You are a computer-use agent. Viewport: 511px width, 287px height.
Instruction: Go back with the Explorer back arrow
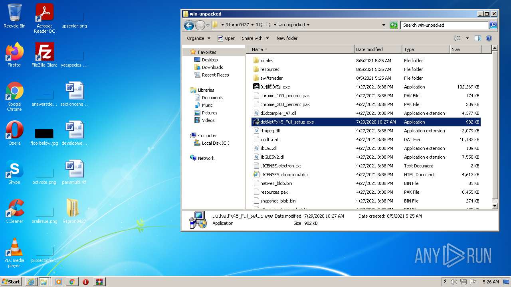pos(189,25)
